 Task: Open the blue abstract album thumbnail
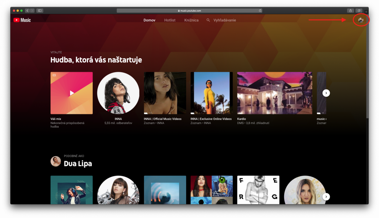tap(165, 190)
